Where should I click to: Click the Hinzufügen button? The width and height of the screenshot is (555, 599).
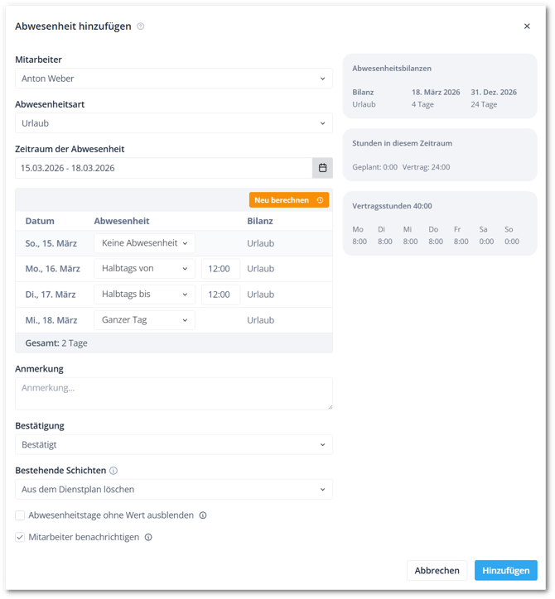tap(505, 570)
